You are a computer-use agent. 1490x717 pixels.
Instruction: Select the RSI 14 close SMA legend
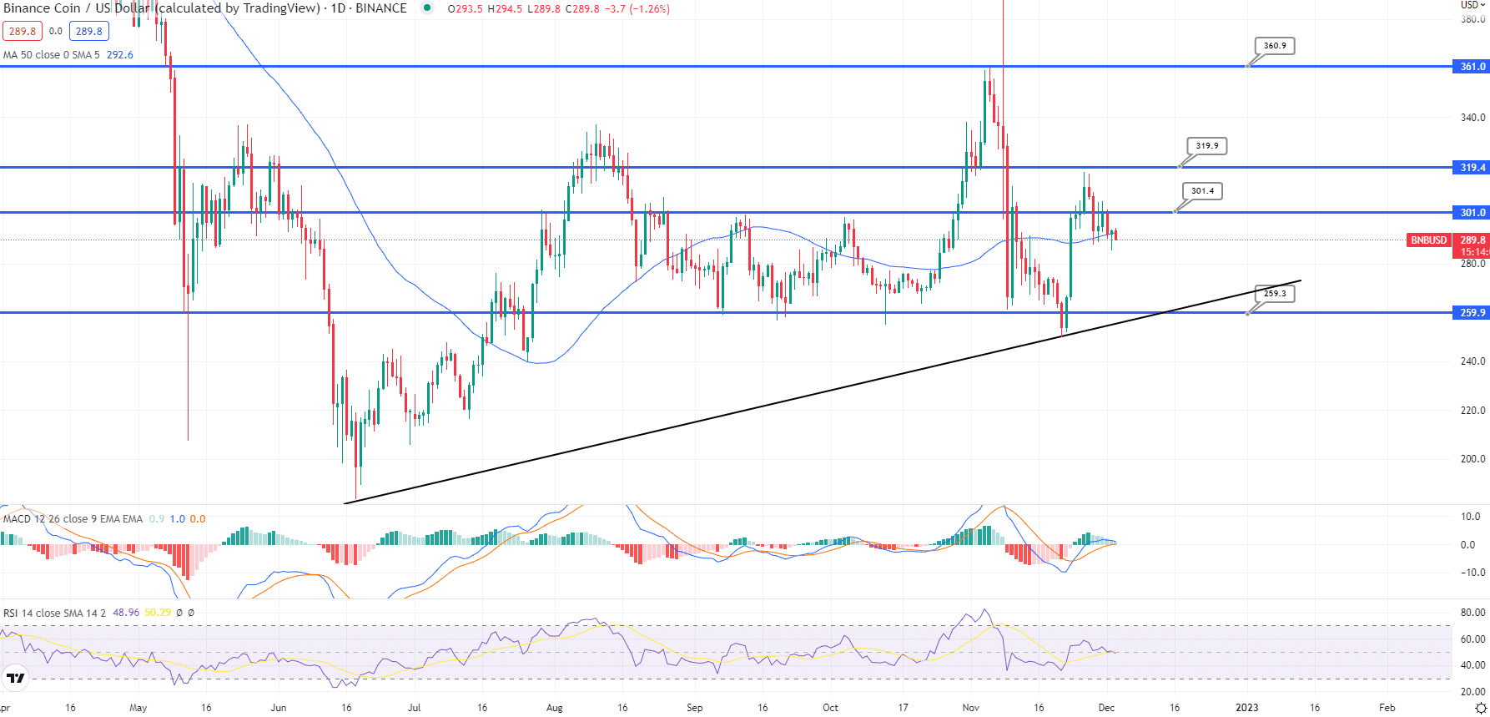(x=54, y=613)
